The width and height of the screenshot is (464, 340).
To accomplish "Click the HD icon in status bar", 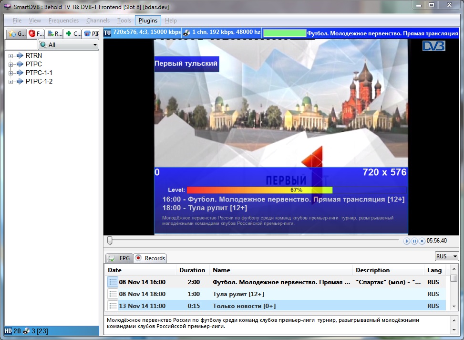I will pos(8,330).
